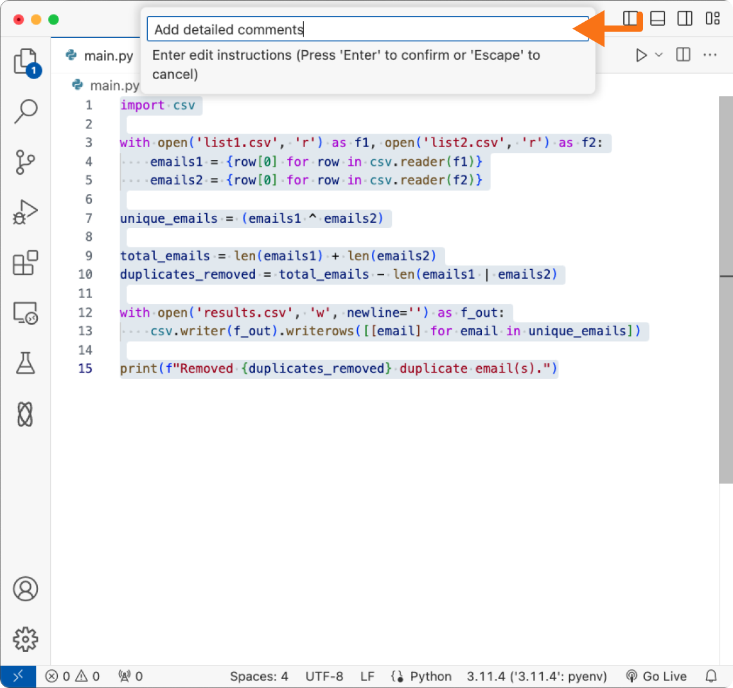
Task: Click 'print' function on line 15
Action: coord(139,368)
